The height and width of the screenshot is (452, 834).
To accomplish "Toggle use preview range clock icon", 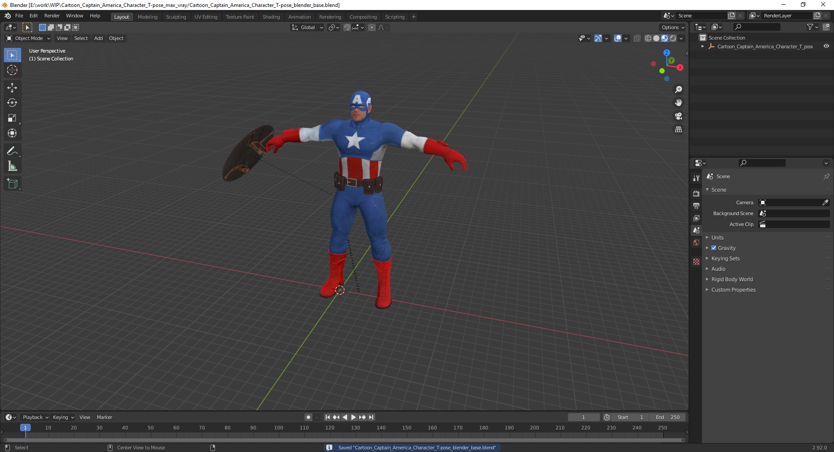I will (607, 417).
